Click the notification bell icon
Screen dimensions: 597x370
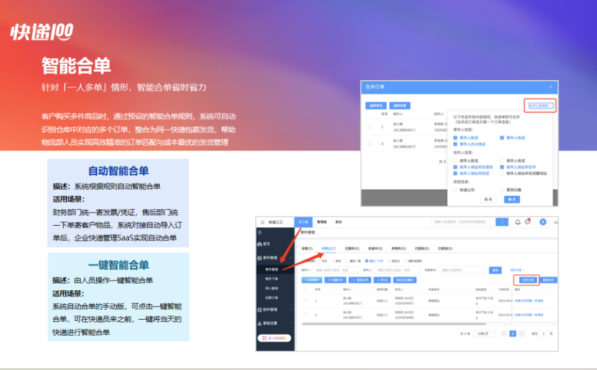point(517,222)
